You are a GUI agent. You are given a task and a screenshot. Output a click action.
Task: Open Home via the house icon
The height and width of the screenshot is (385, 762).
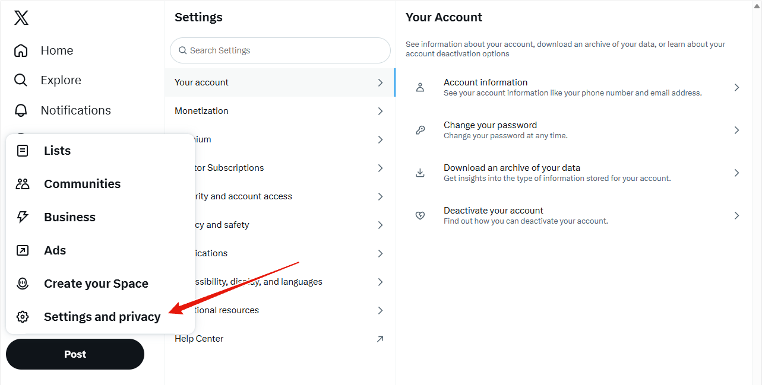pyautogui.click(x=21, y=50)
